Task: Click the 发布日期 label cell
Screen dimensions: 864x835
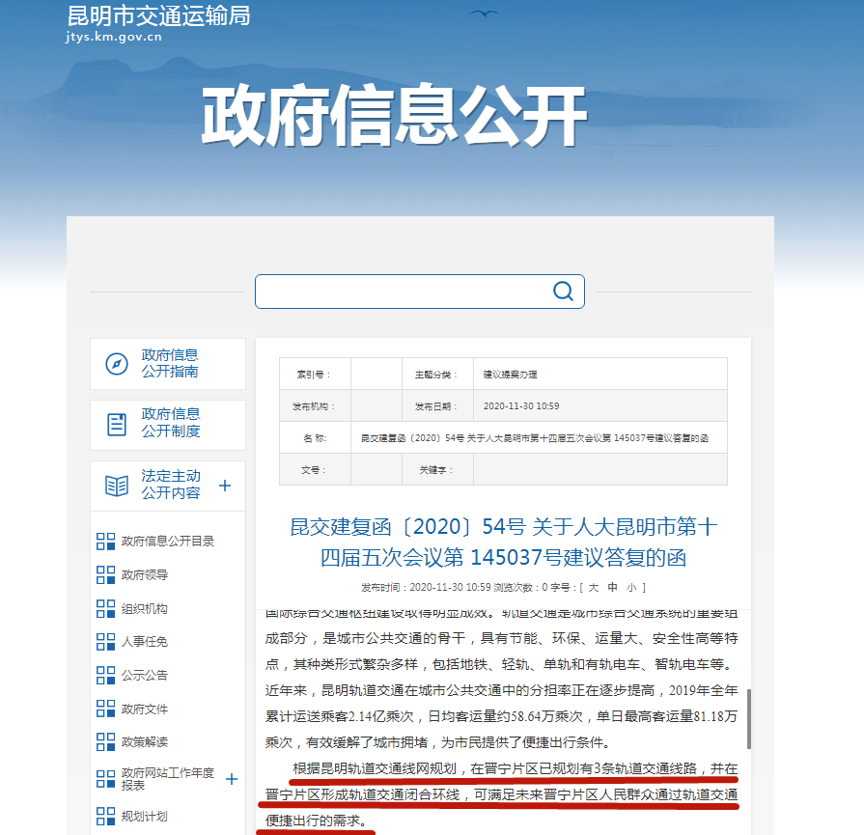Action: (437, 406)
